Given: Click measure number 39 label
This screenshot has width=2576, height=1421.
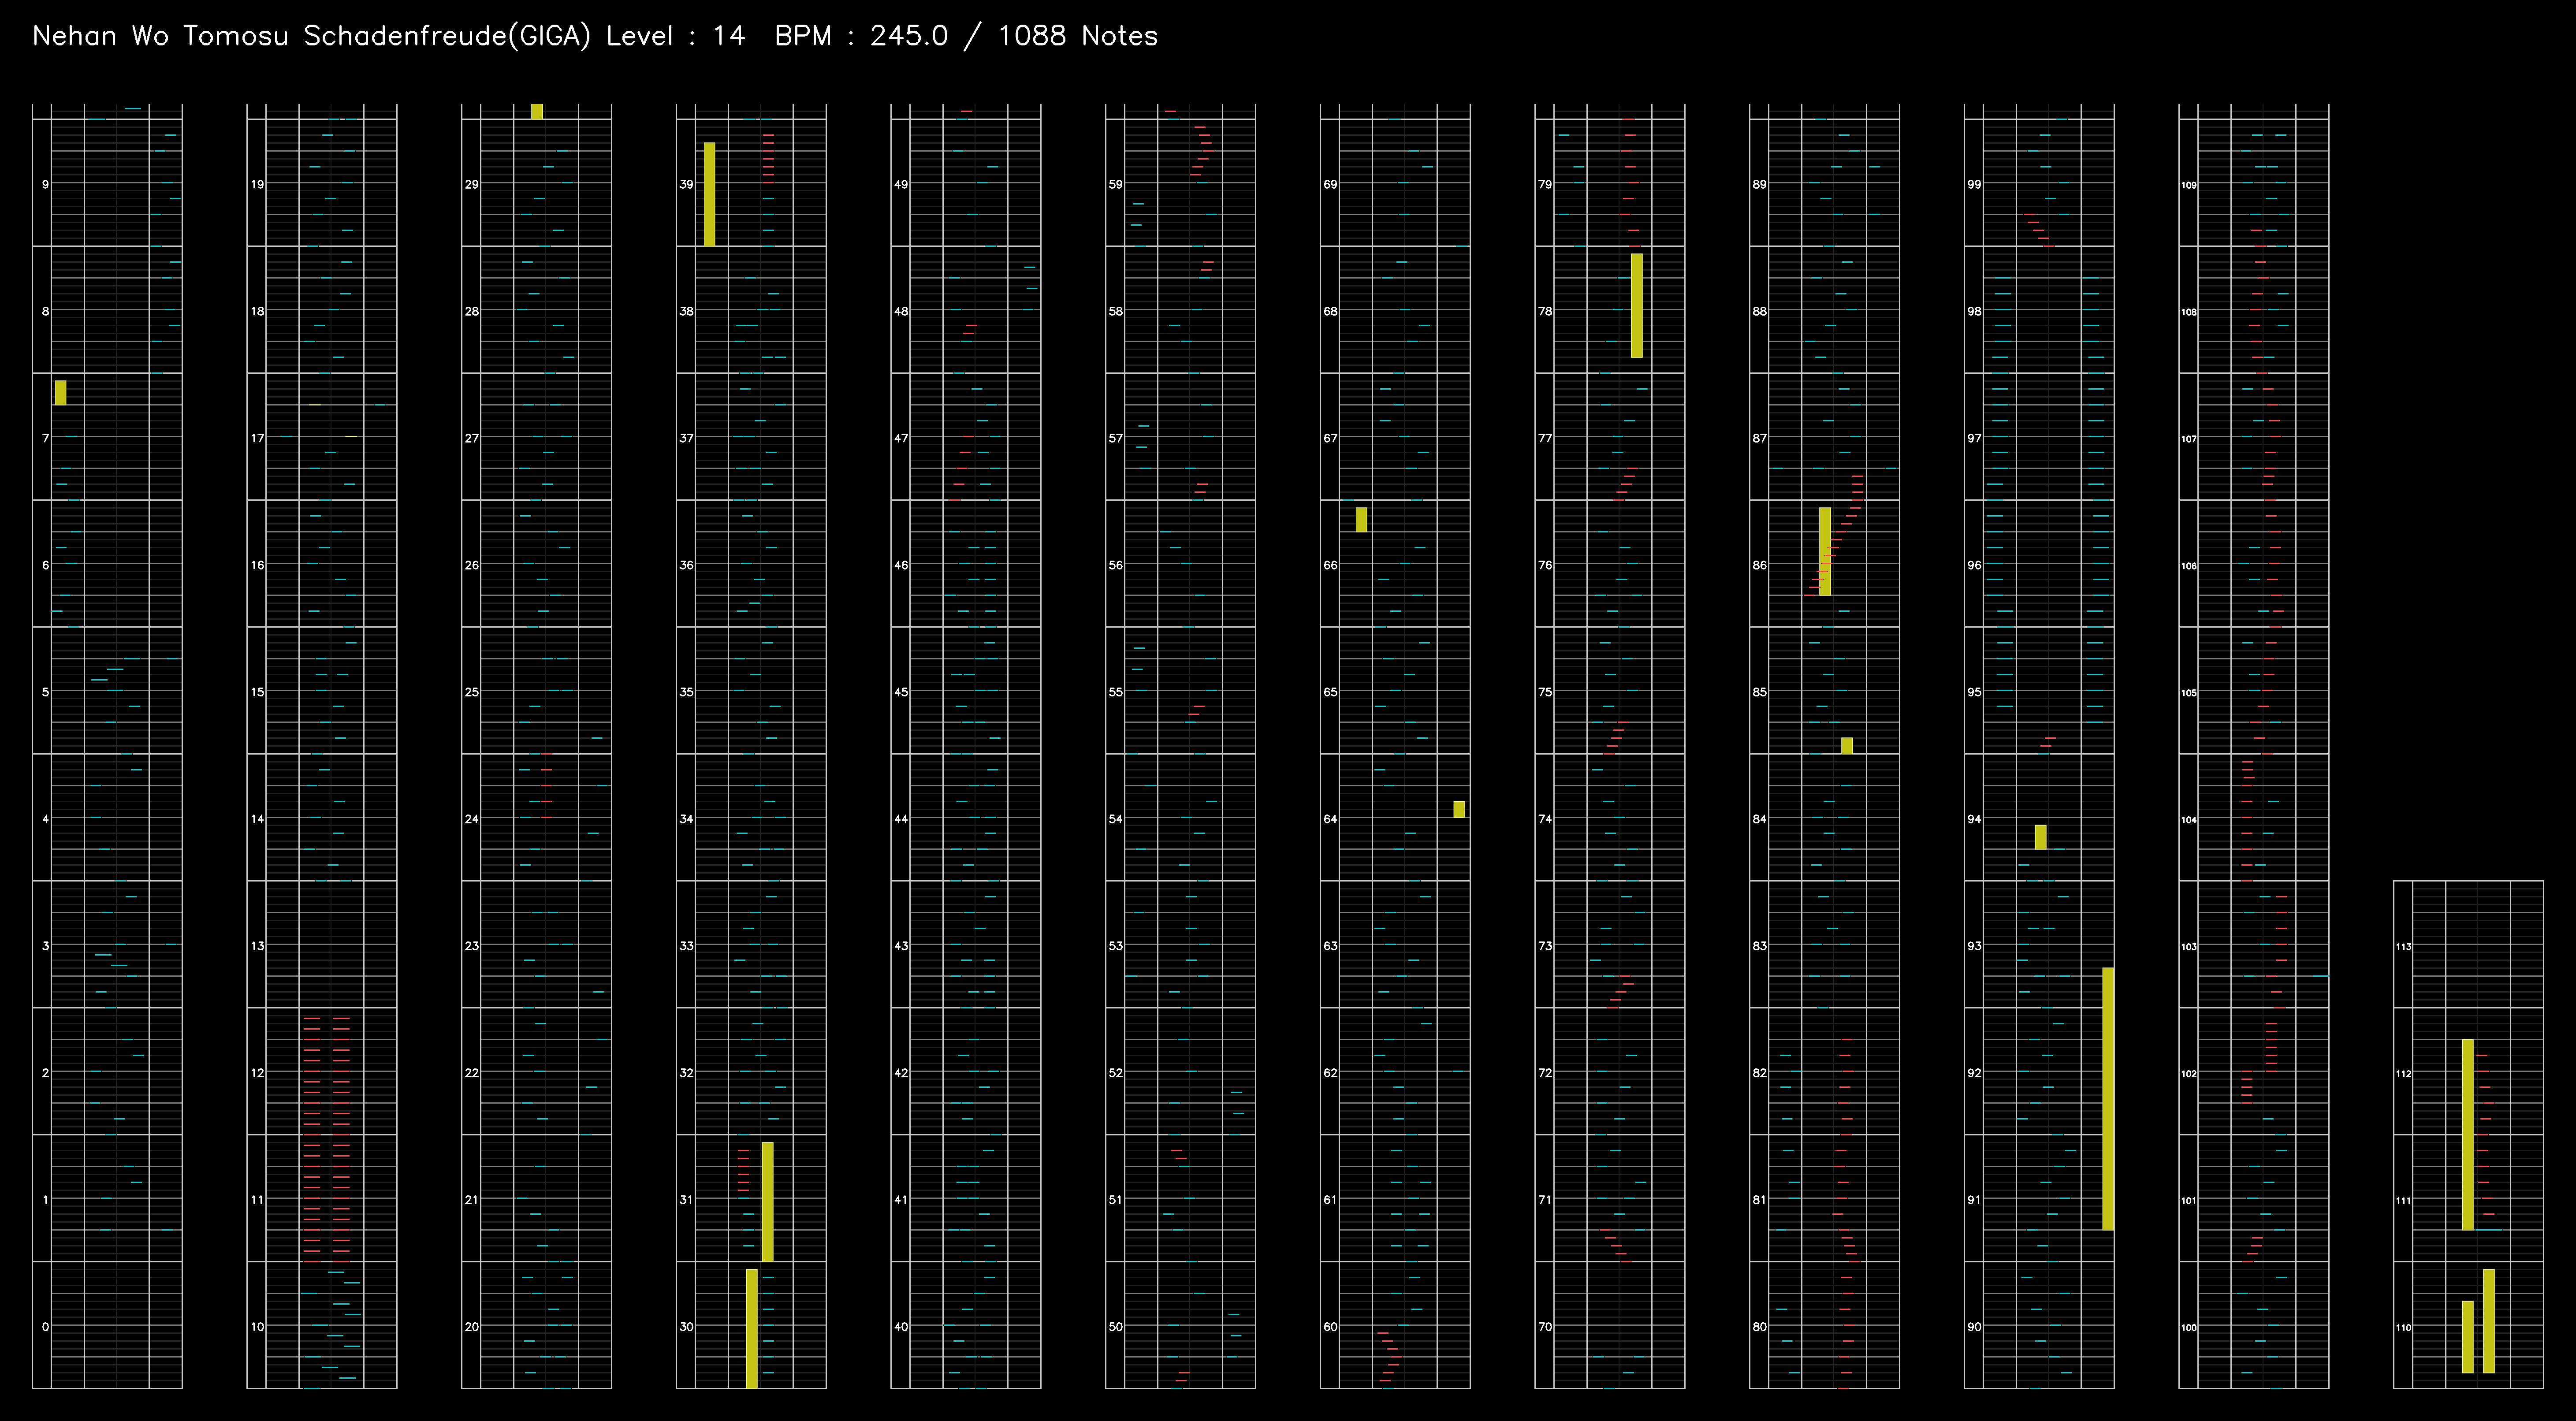Looking at the screenshot, I should pos(687,184).
